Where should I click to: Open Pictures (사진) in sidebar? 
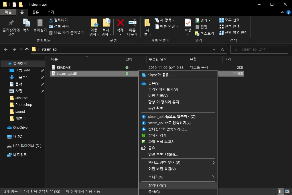[x=19, y=91]
